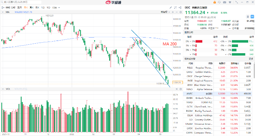Image resolution: width=255 pixels, height=136 pixels.
Task: Open RGLS Regulus Thera stock row
Action: 219,68
